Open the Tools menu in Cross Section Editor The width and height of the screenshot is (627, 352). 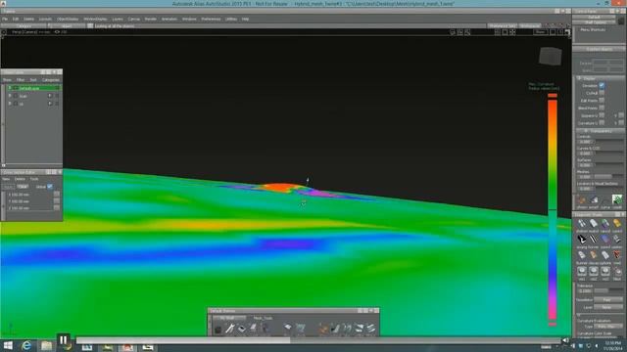[34, 179]
